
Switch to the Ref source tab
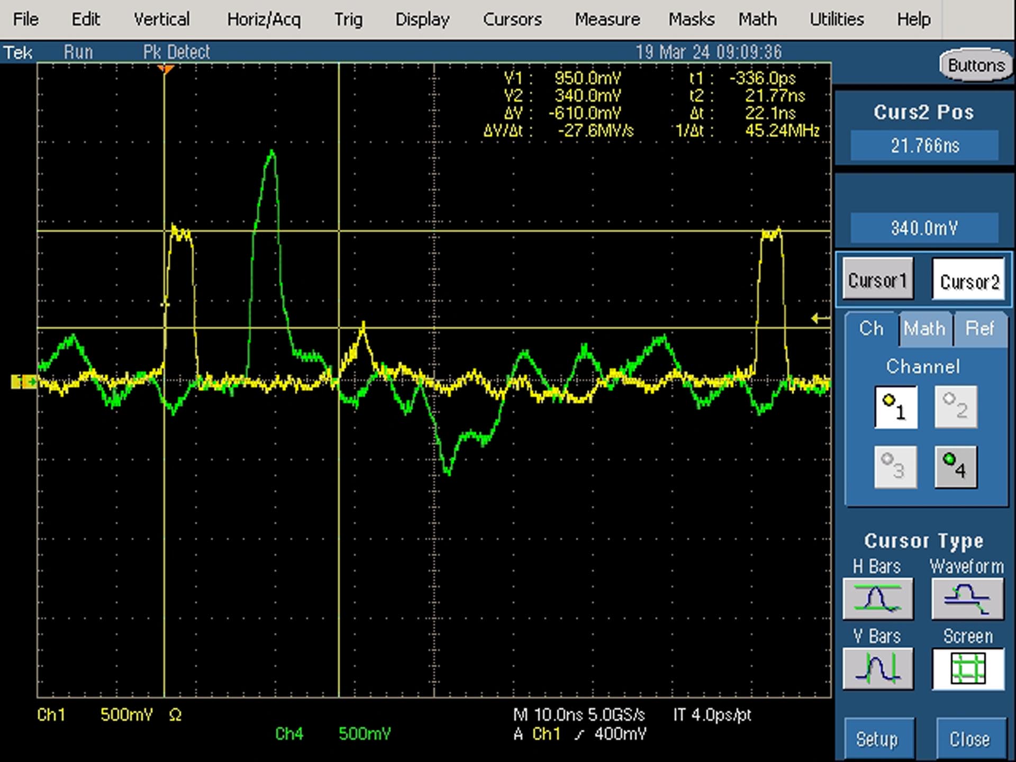coord(980,329)
